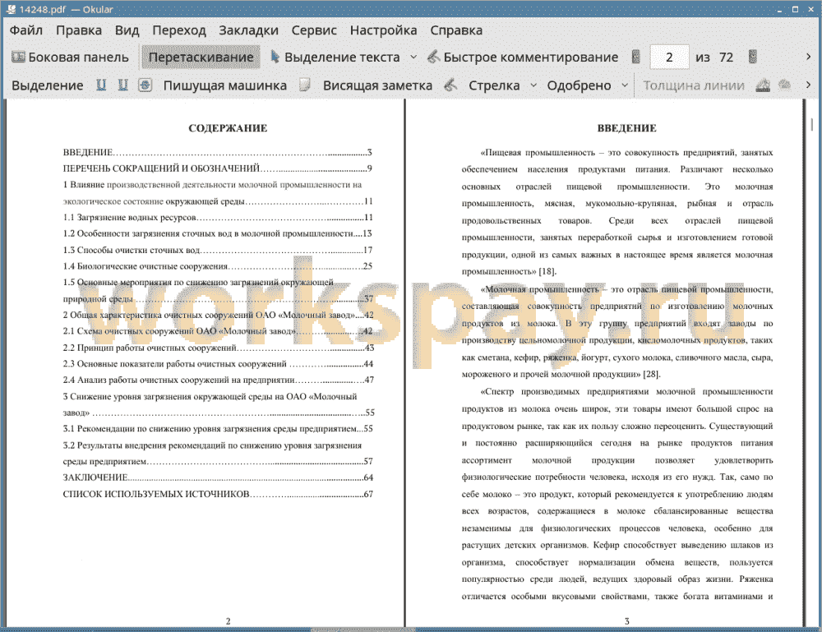Click the faded icon before annotation toolbar chevron
Viewport: 822px width, 632px height.
pos(784,85)
